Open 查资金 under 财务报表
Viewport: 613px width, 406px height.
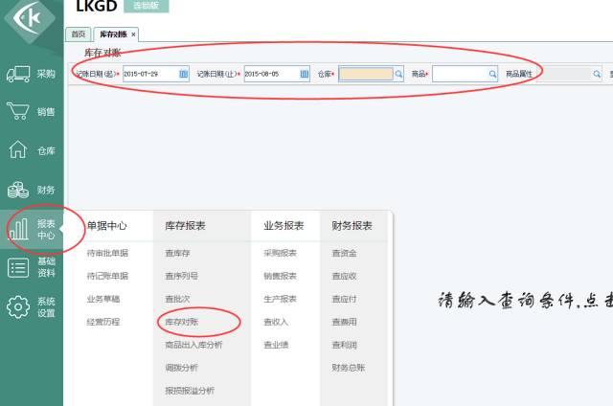(344, 253)
